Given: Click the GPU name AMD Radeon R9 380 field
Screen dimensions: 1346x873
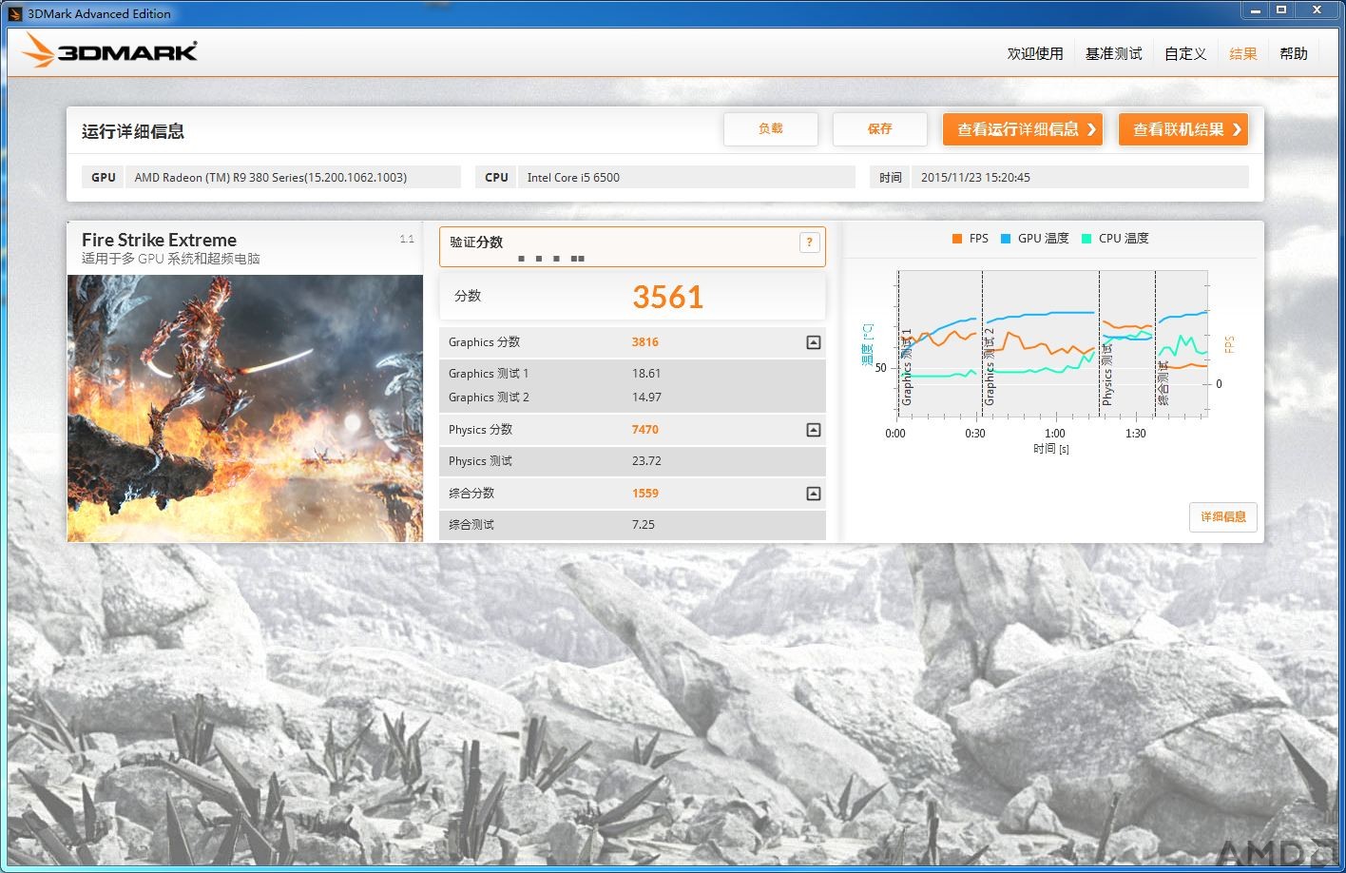Looking at the screenshot, I should (x=293, y=178).
